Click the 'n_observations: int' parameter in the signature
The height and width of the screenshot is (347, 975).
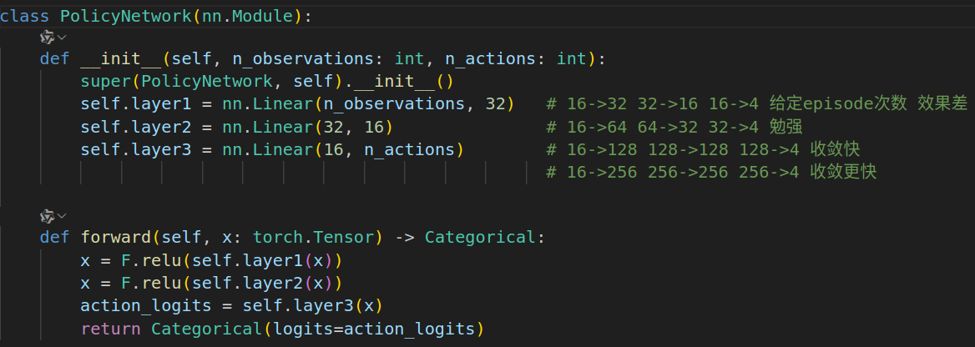click(x=328, y=59)
